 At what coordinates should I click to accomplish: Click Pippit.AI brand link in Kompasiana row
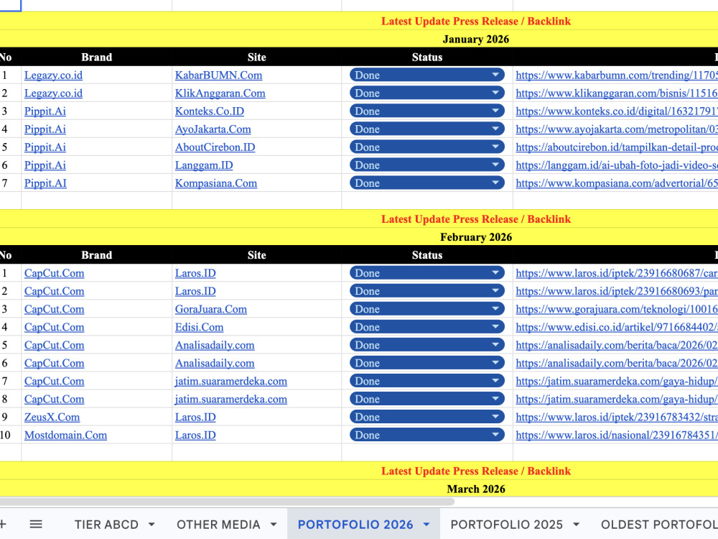(x=45, y=183)
